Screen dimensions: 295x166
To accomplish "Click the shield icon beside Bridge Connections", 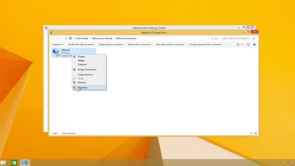I will click(75, 70).
